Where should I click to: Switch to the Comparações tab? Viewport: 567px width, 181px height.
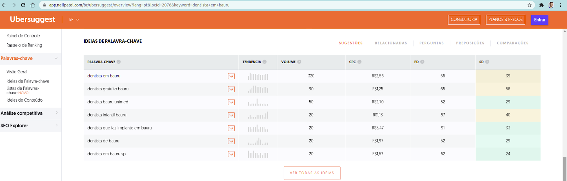point(512,43)
